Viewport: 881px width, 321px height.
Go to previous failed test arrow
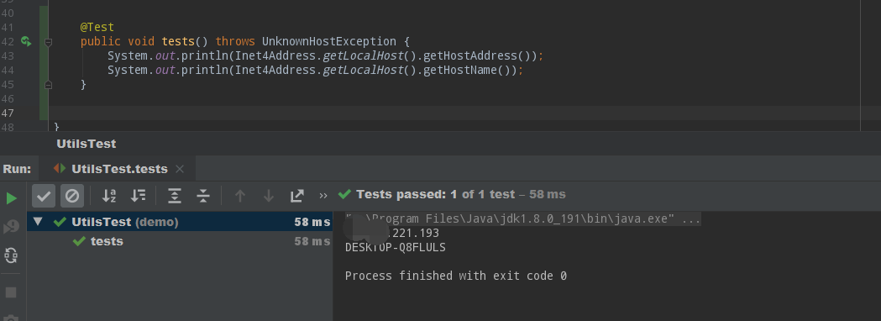240,196
